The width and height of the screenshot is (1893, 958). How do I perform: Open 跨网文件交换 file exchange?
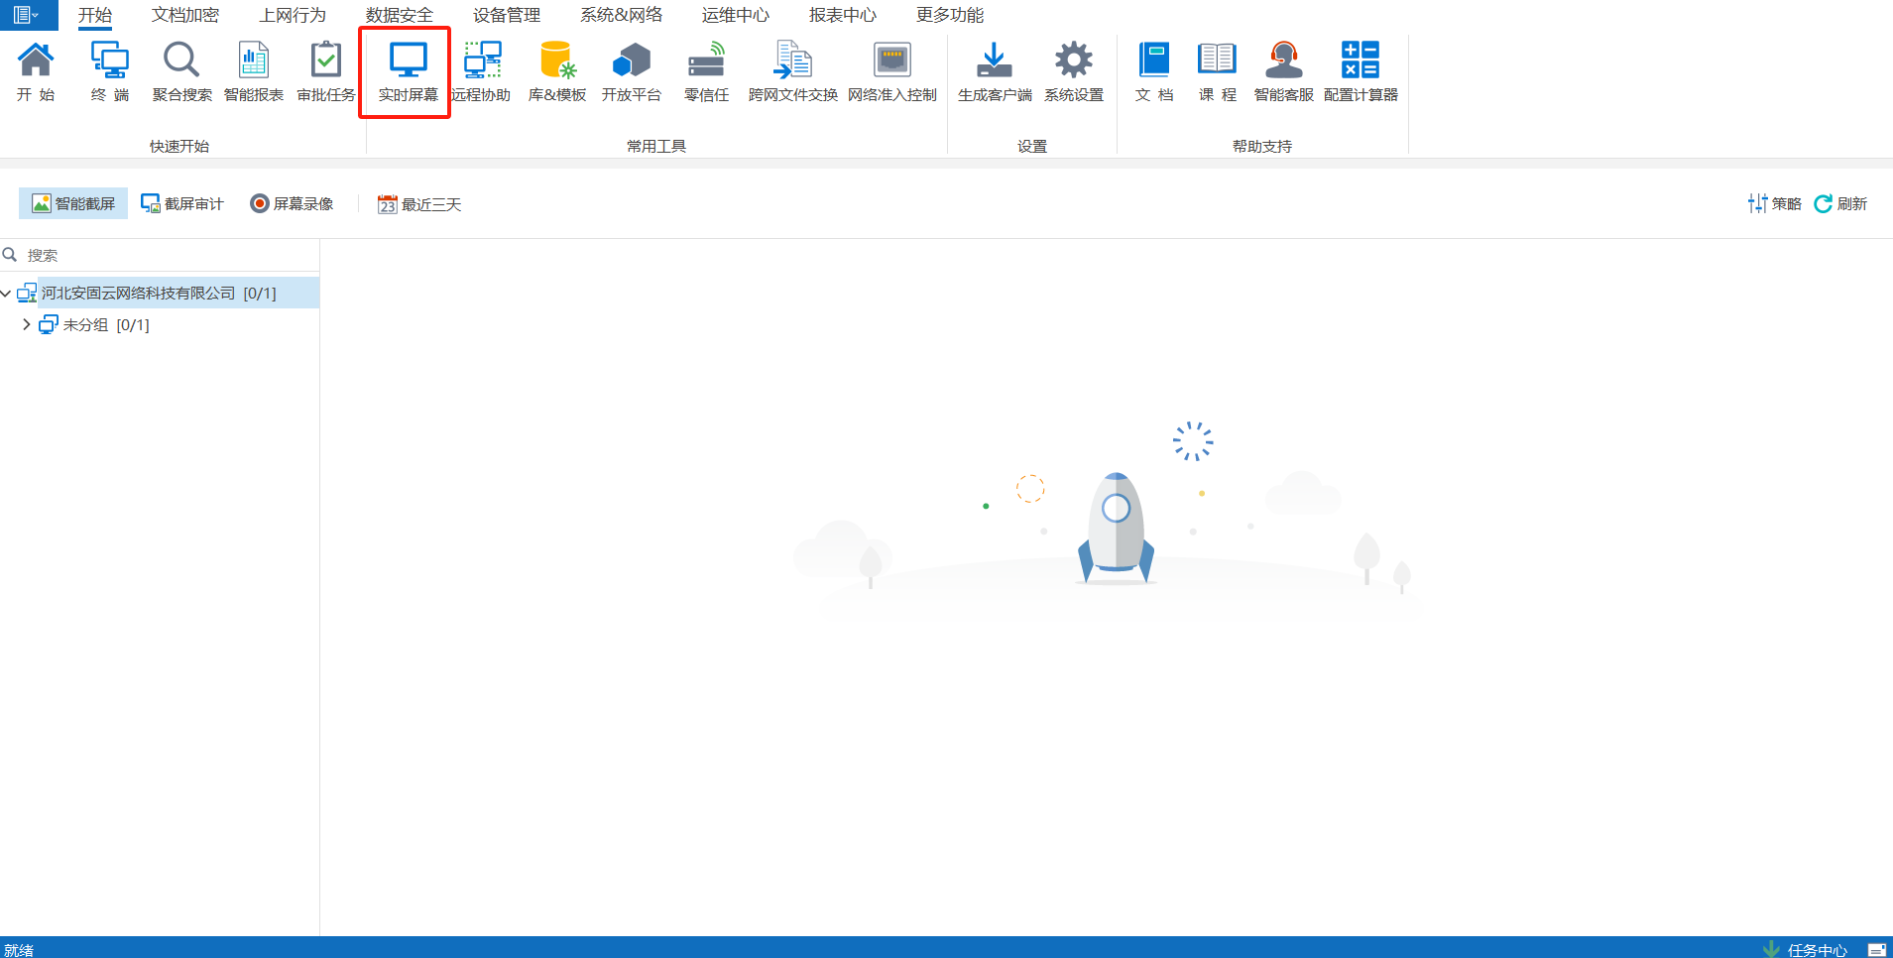(792, 71)
